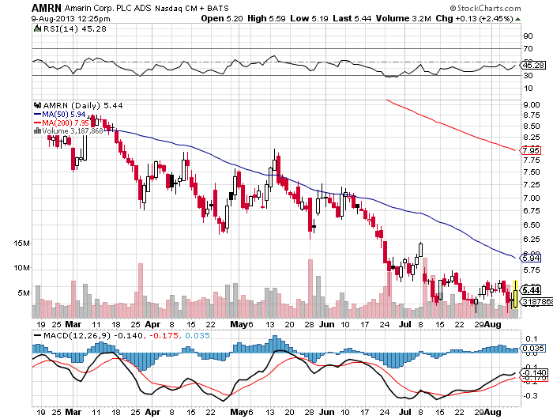Select the yellow highlighted latest candlestick
Image resolution: width=553 pixels, height=419 pixels.
tap(516, 294)
